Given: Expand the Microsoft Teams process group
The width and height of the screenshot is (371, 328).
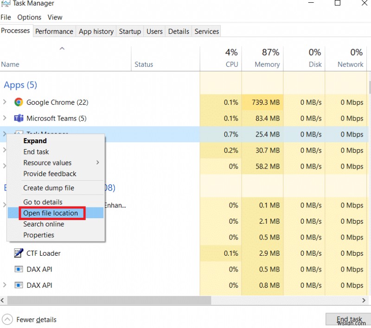Looking at the screenshot, I should 5,118.
